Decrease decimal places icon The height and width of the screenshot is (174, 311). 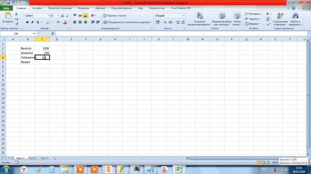coord(183,22)
